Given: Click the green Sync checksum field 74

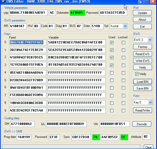Looking at the screenshot, I should click(96, 137).
